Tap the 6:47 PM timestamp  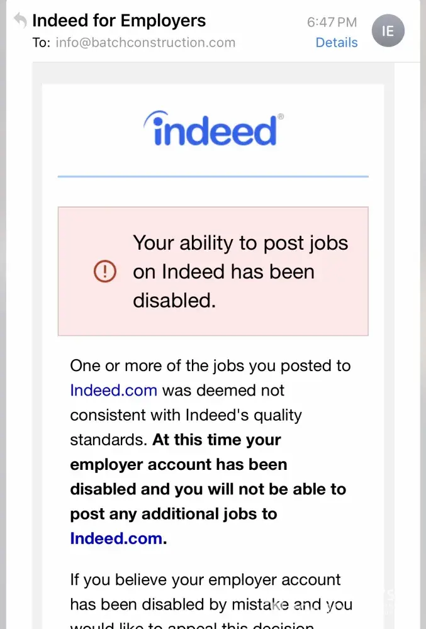[x=332, y=23]
